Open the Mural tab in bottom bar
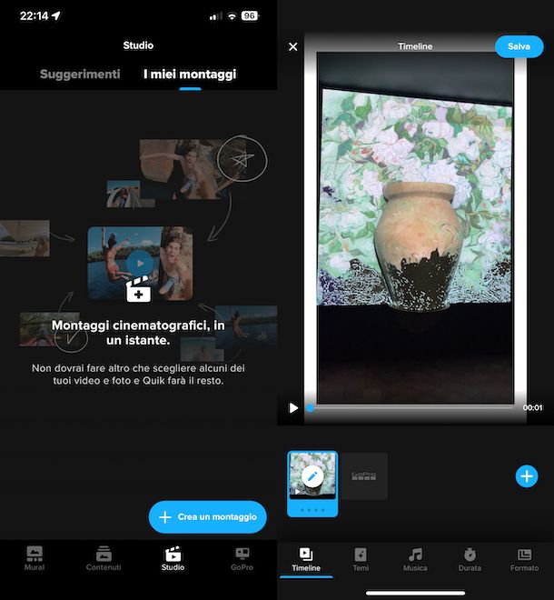The height and width of the screenshot is (600, 554). coord(35,558)
